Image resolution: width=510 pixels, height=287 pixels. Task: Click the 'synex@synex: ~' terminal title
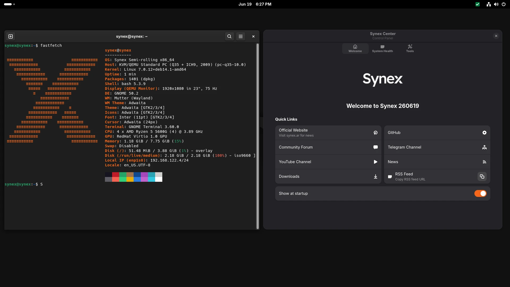[x=132, y=36]
